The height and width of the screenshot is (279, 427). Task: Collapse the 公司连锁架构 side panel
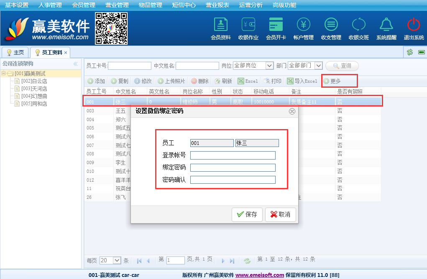point(76,64)
